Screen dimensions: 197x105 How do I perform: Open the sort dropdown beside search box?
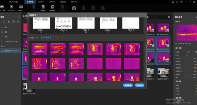pos(151,17)
